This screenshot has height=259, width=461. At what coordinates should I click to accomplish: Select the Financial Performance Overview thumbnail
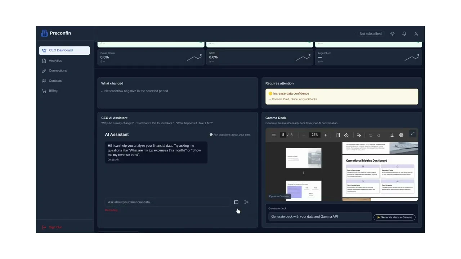304,190
